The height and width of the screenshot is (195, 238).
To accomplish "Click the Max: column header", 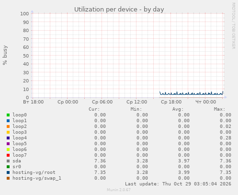I will [219, 109].
